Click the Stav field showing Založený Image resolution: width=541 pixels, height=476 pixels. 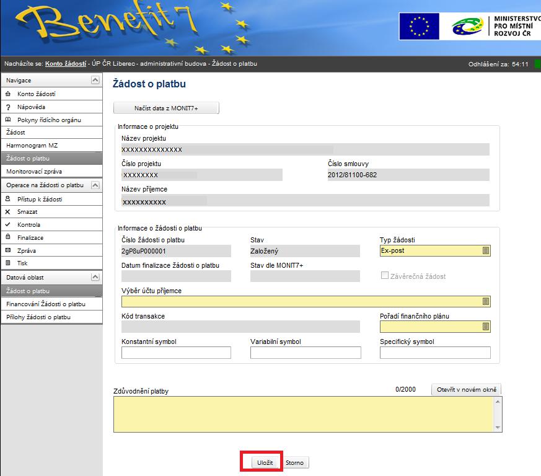(x=305, y=251)
